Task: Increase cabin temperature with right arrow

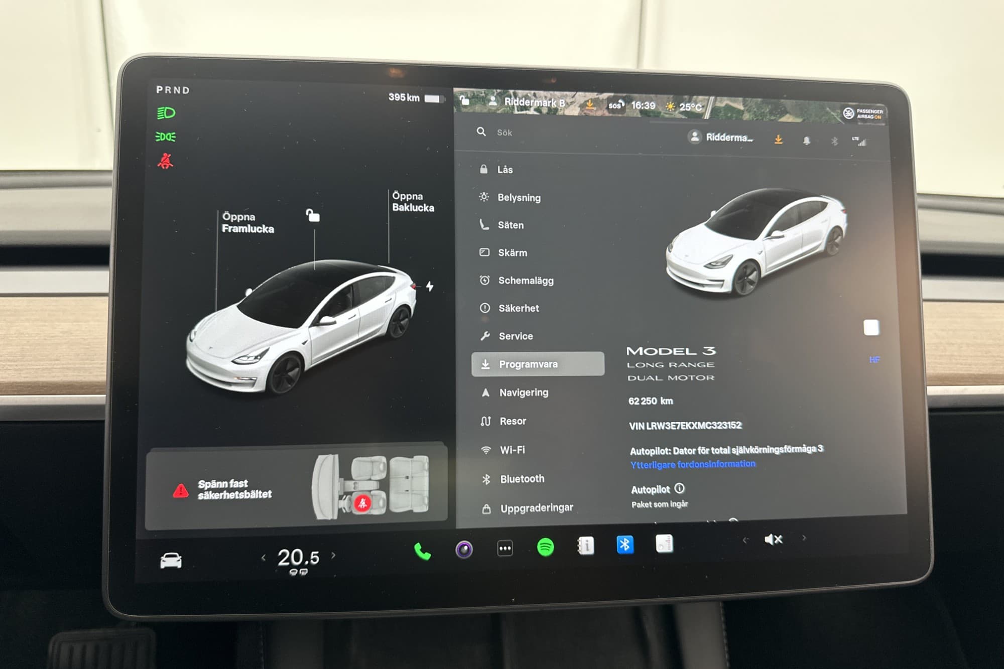Action: pos(333,556)
